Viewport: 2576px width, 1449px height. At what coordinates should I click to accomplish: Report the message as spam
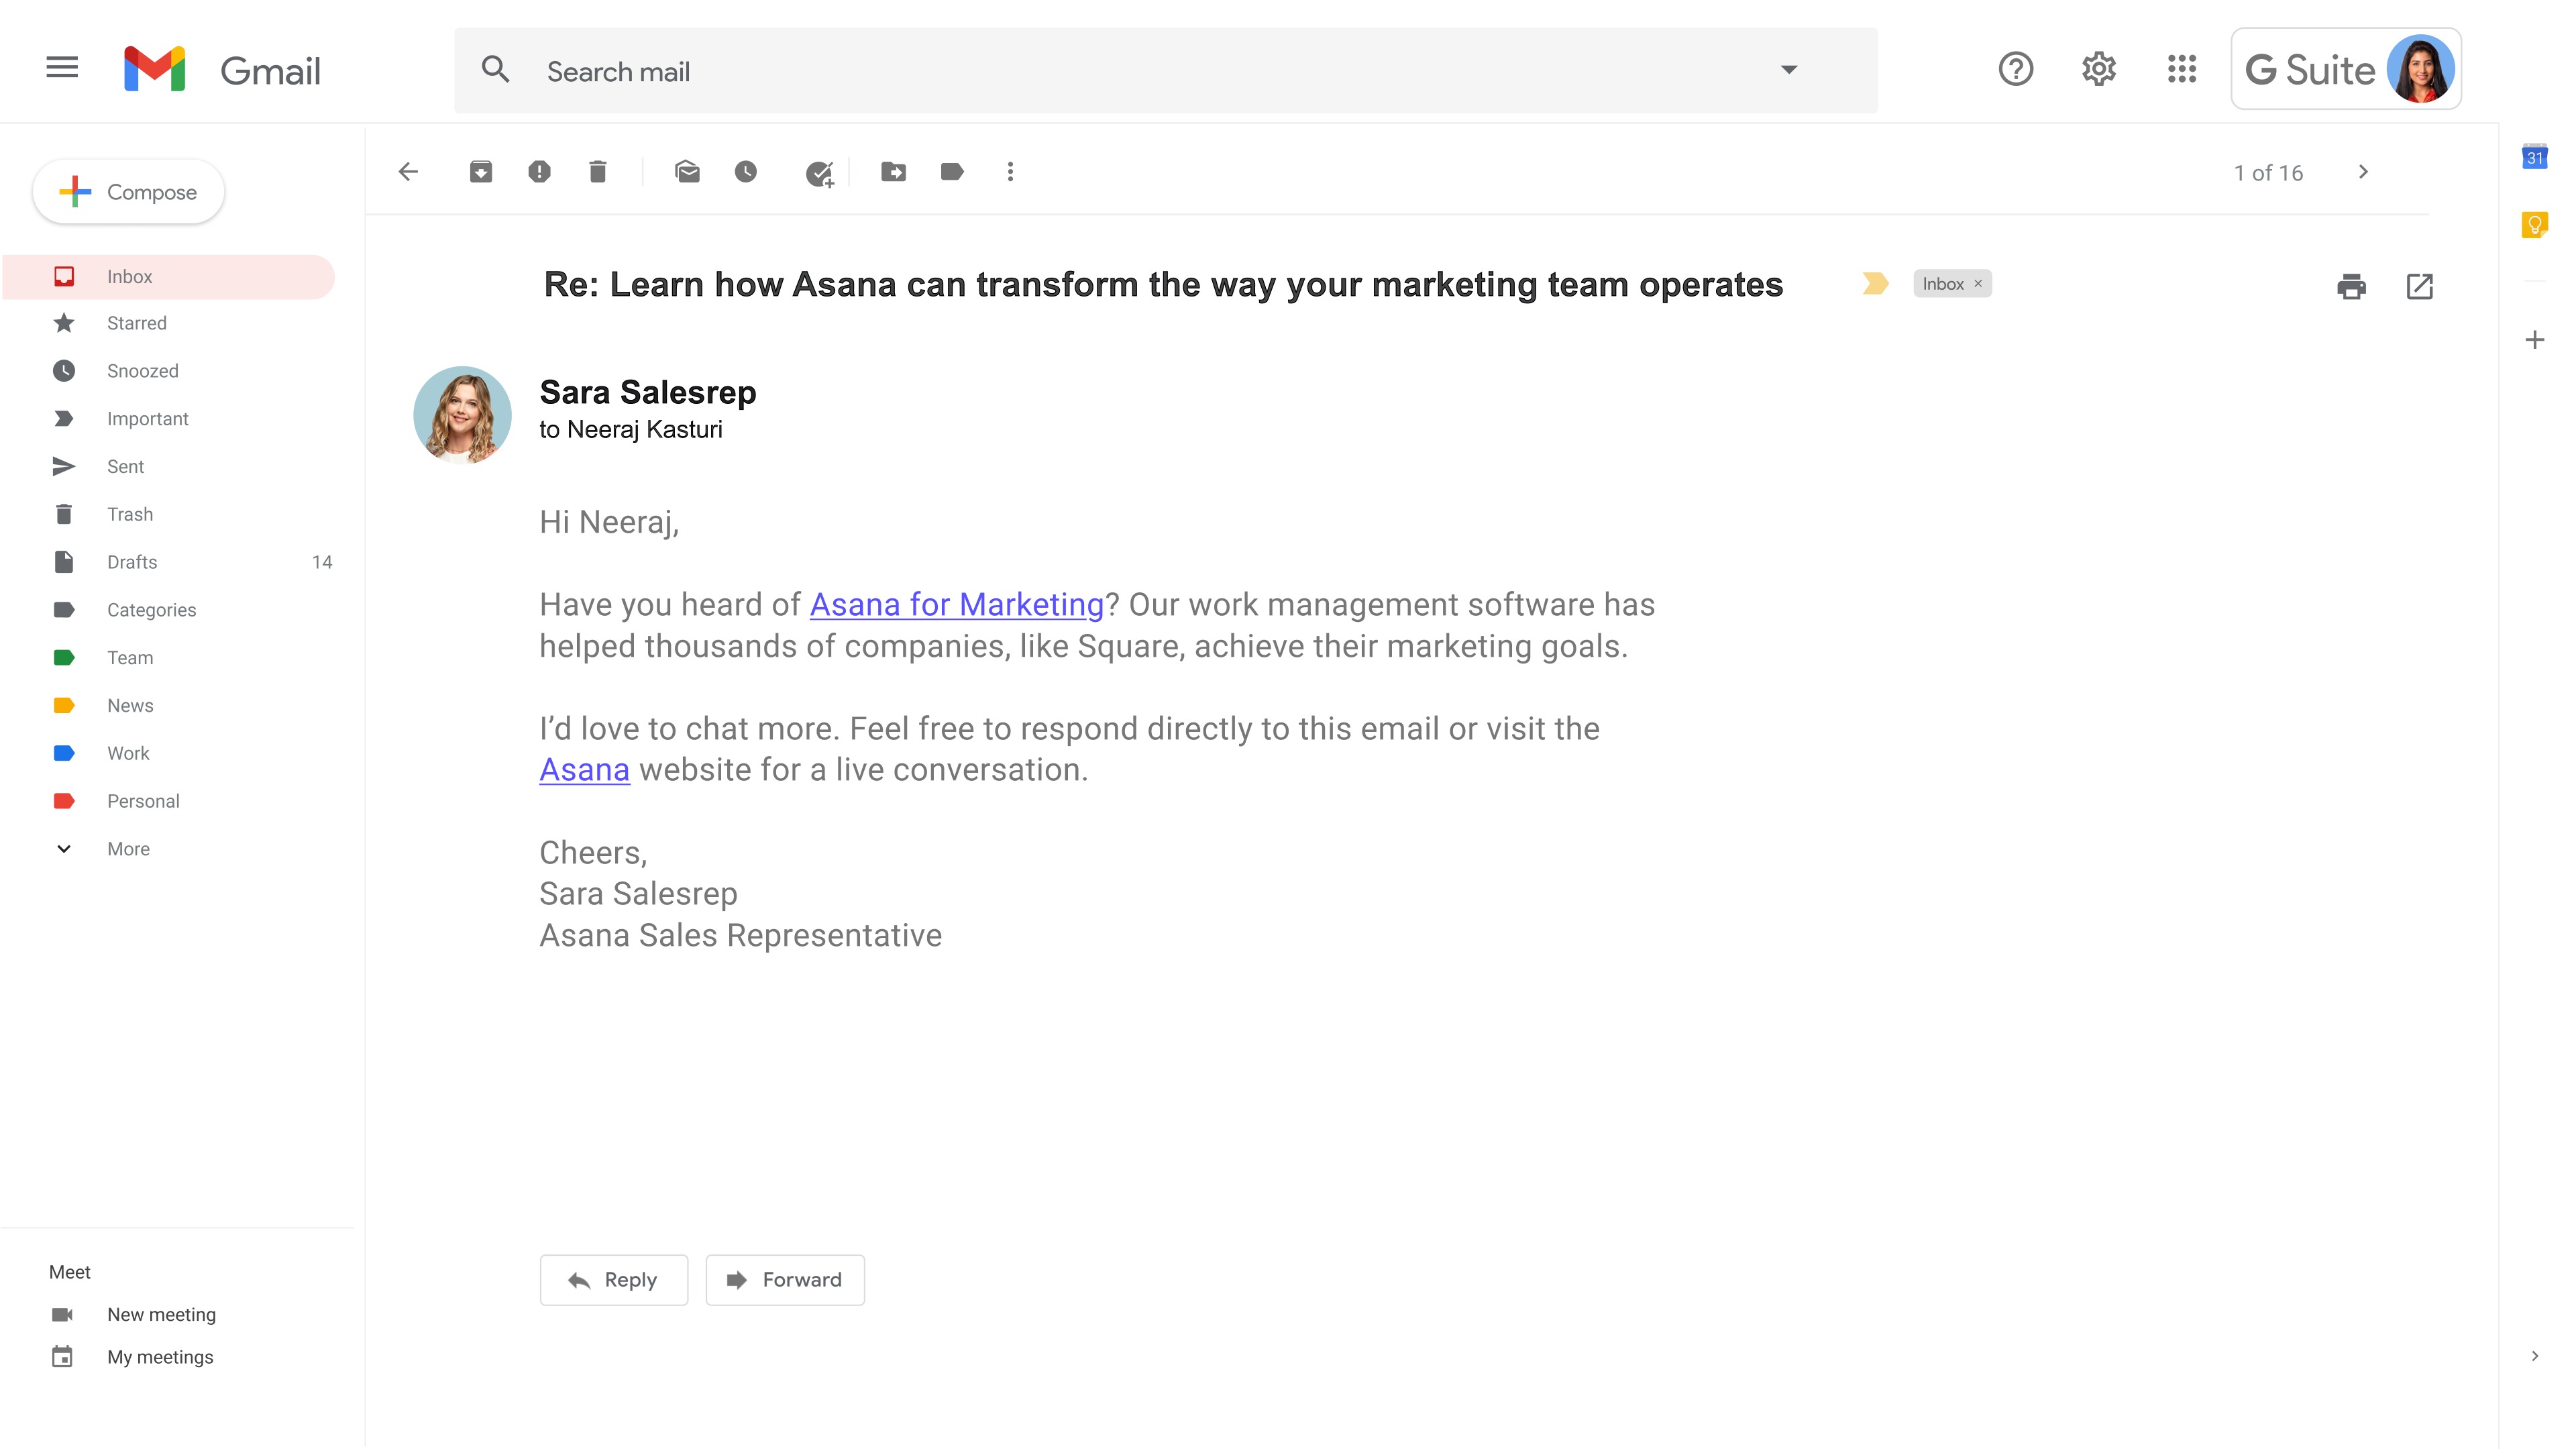539,172
